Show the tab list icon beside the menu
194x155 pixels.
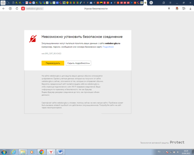pos(164,3)
